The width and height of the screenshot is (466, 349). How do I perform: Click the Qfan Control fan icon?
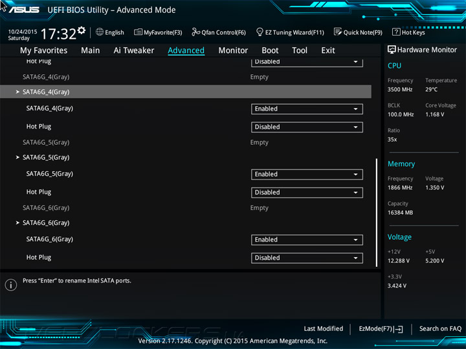pos(195,32)
